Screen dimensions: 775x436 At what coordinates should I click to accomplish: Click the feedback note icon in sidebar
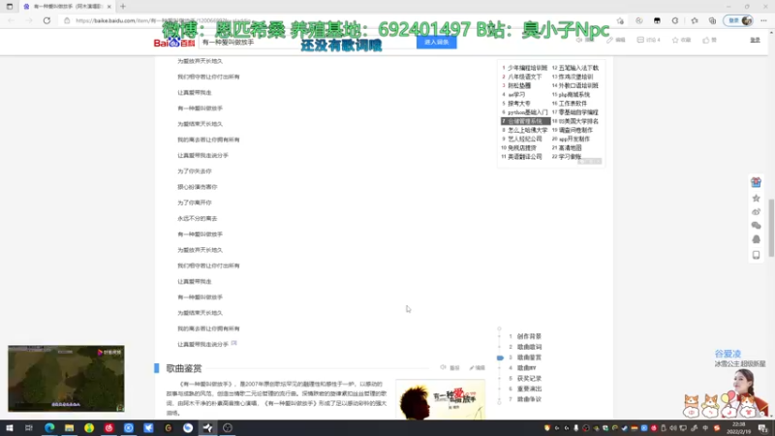click(x=756, y=255)
